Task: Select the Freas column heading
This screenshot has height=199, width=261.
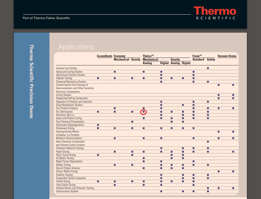Action: tap(197, 56)
